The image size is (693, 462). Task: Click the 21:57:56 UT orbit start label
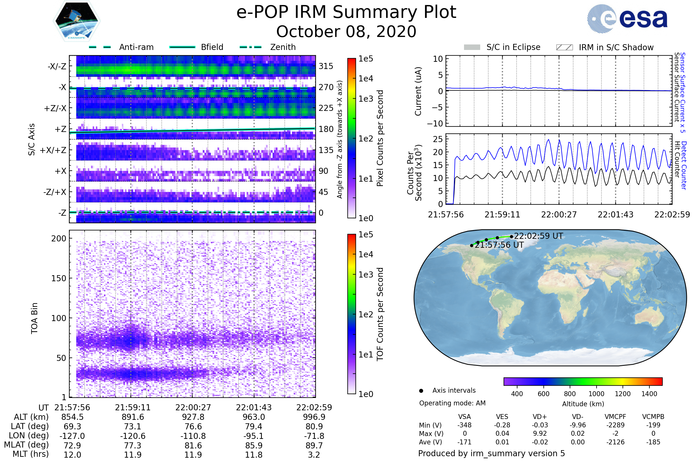tap(500, 245)
